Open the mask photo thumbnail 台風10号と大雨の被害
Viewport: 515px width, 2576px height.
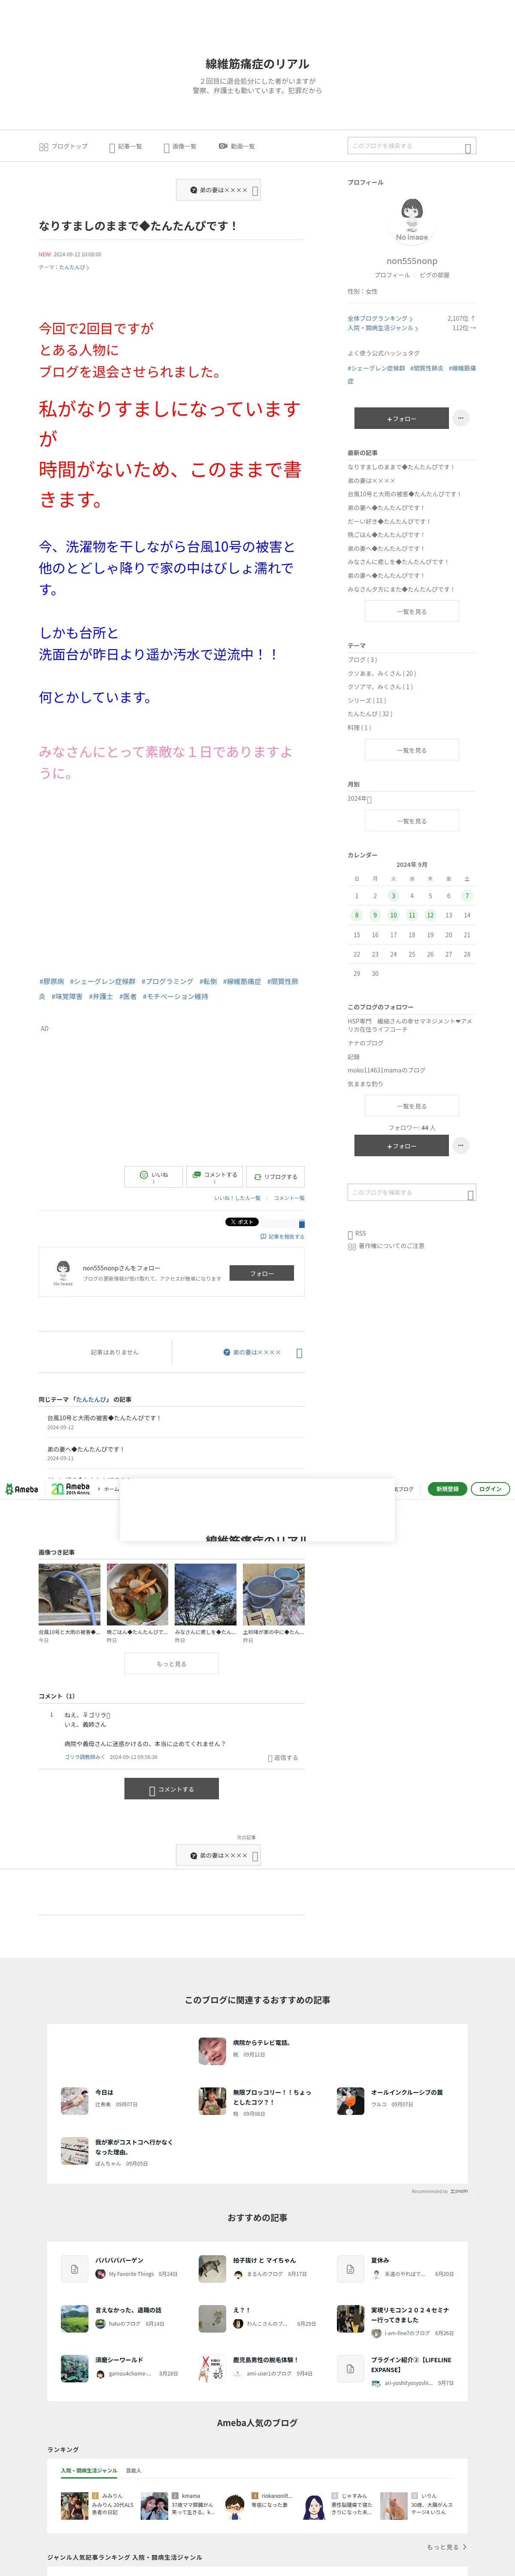point(70,1594)
